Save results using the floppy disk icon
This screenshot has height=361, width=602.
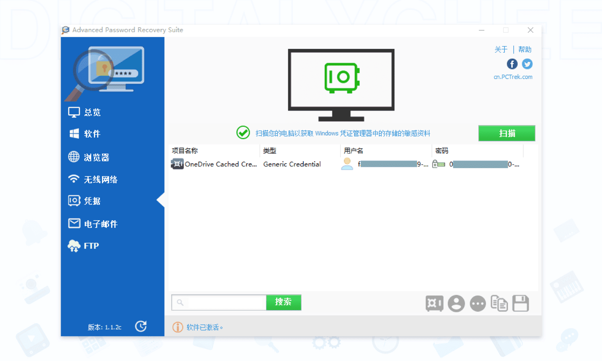coord(521,303)
